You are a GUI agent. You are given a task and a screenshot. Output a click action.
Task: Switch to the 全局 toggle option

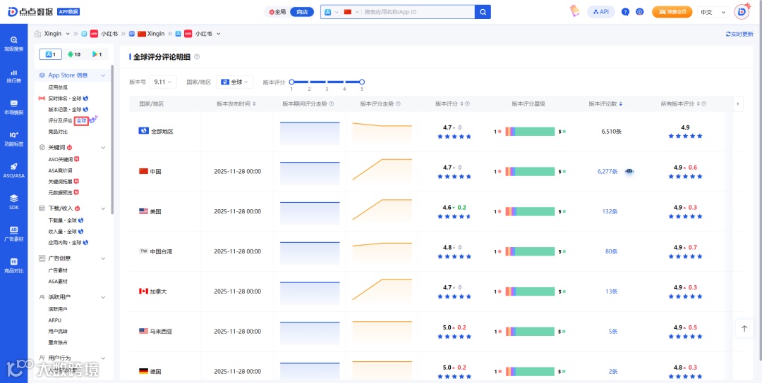pos(277,12)
